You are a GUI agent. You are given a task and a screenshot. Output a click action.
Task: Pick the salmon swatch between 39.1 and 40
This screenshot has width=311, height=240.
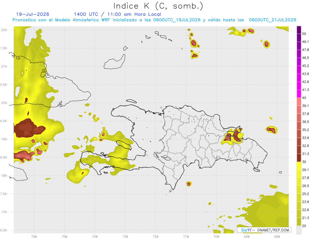pyautogui.click(x=299, y=102)
